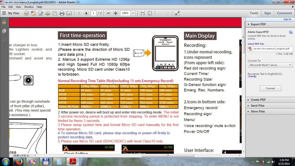This screenshot has width=295, height=166.
Task: Click the Change language link
Action: coord(252,76)
